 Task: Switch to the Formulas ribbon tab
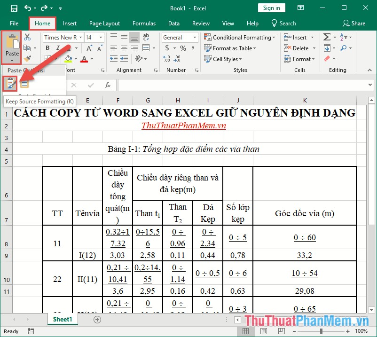pyautogui.click(x=144, y=23)
